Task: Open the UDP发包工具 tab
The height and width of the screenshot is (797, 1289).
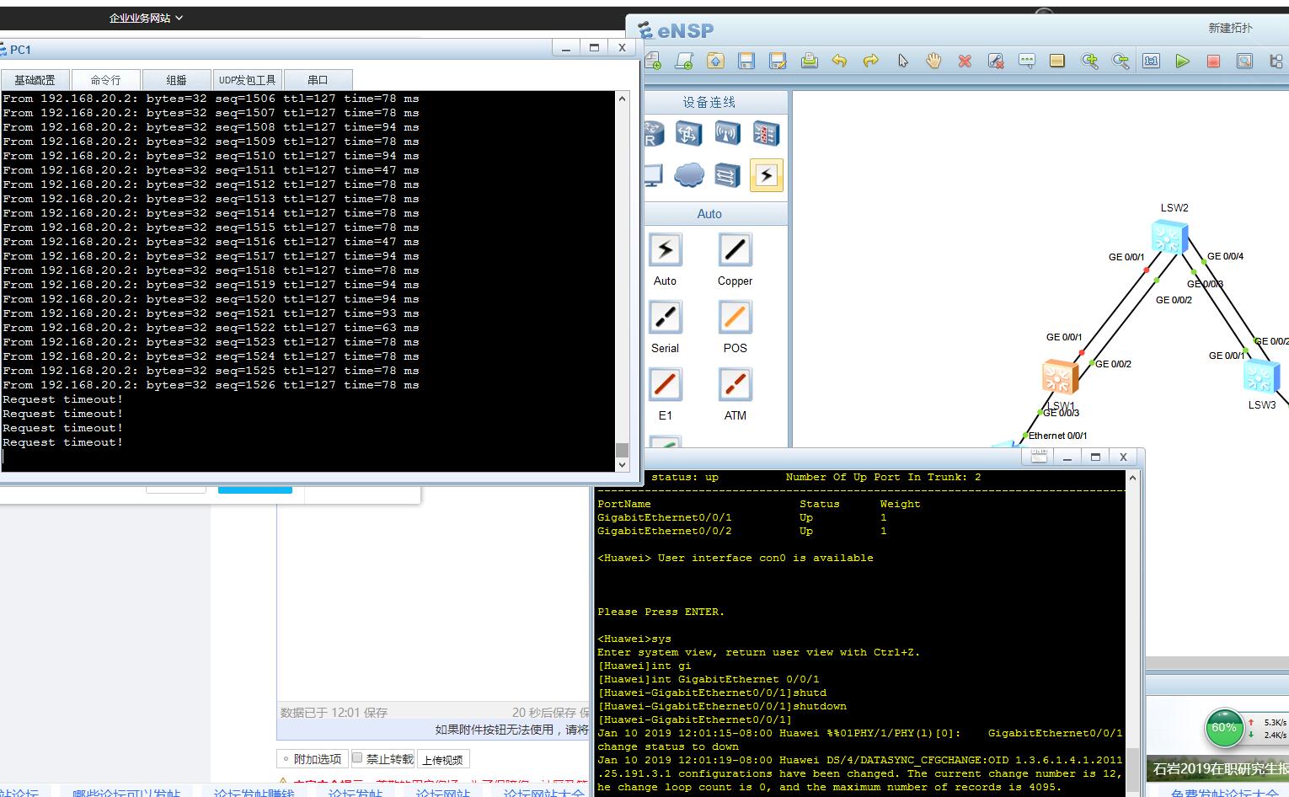Action: [247, 80]
